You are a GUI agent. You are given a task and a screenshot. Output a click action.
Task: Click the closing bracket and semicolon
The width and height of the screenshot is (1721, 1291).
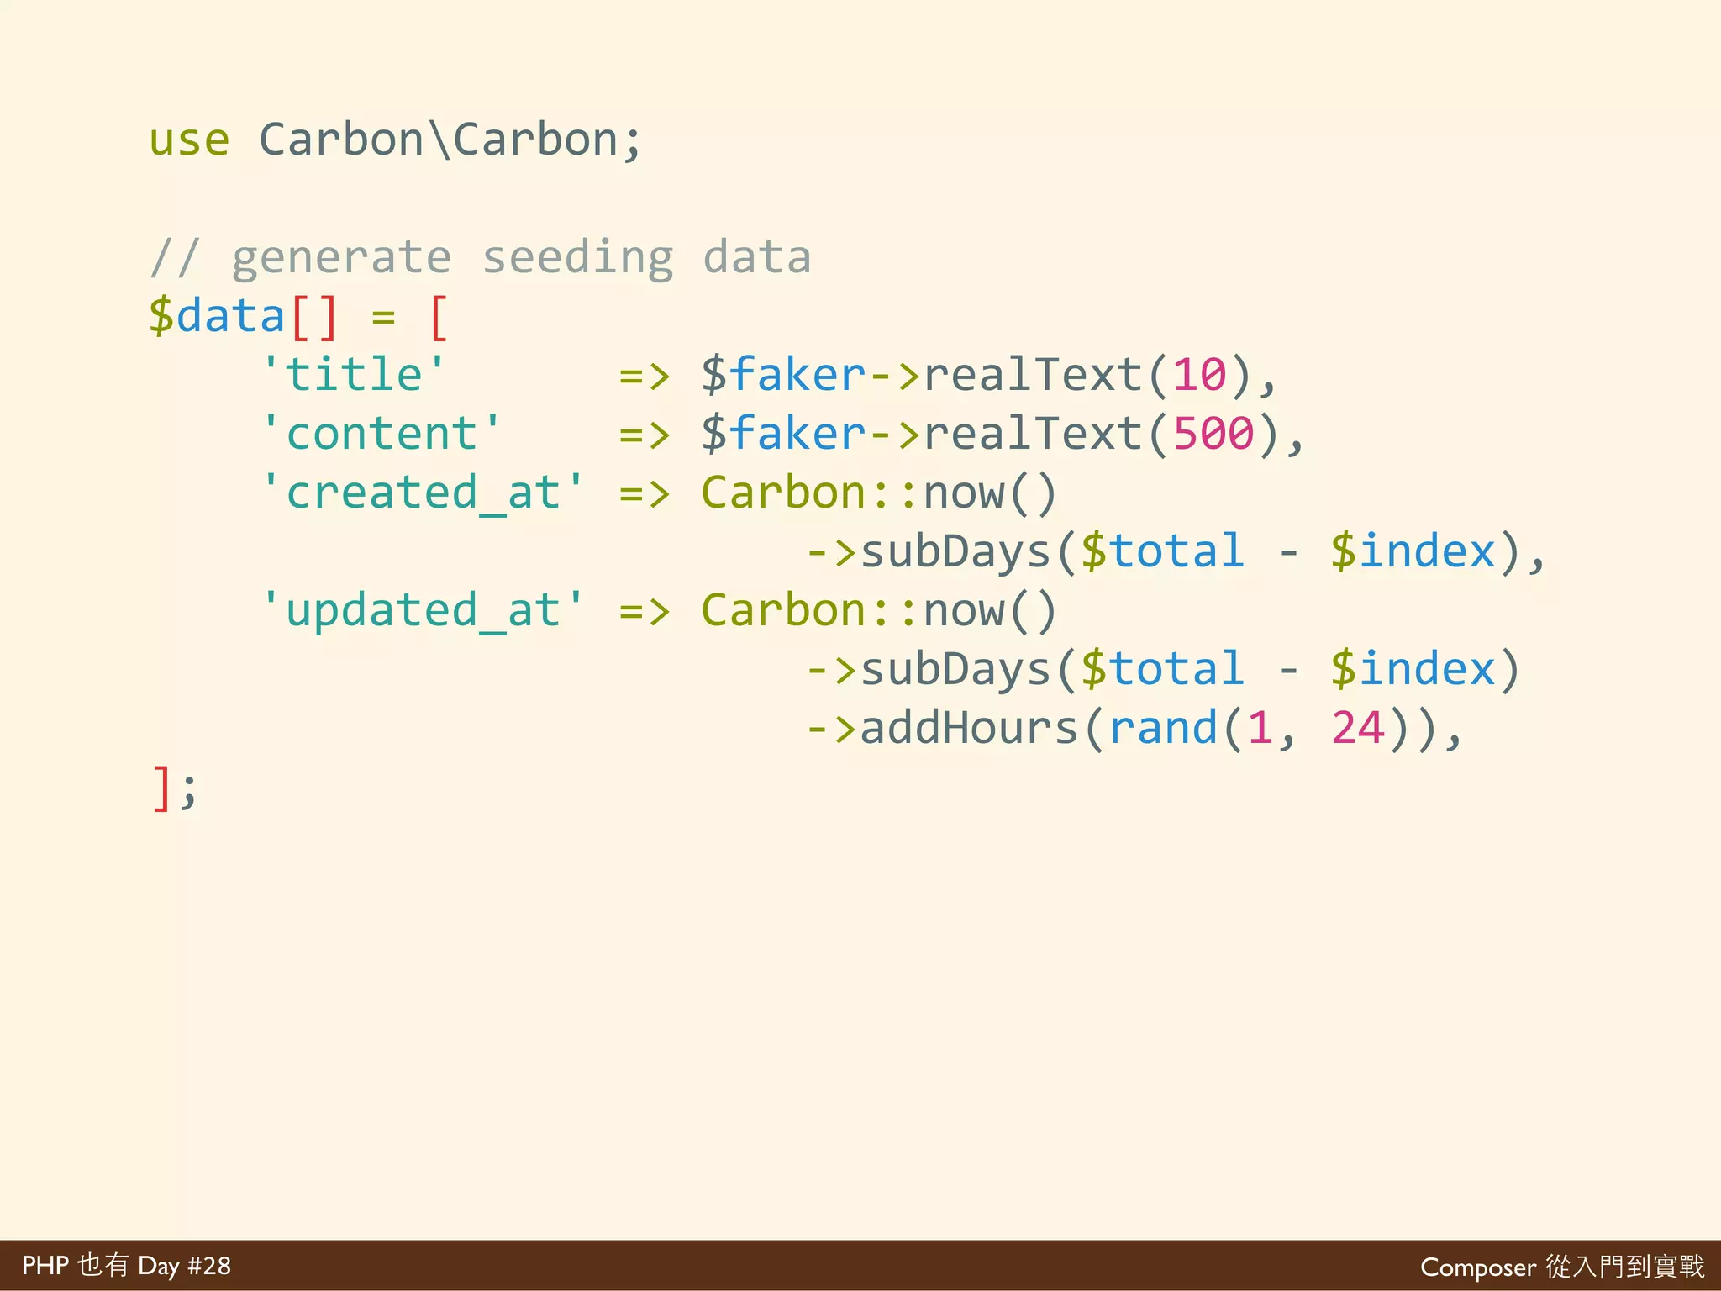click(x=175, y=788)
